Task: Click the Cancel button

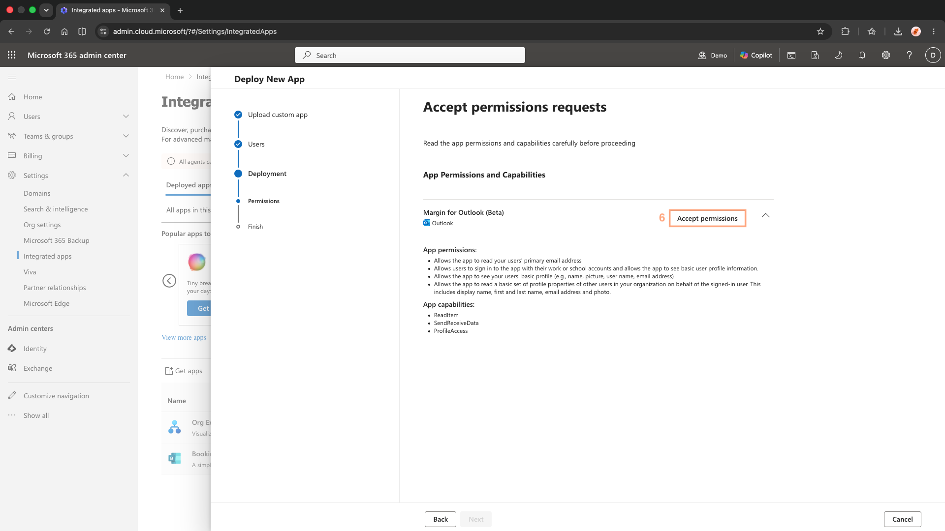Action: coord(903,519)
